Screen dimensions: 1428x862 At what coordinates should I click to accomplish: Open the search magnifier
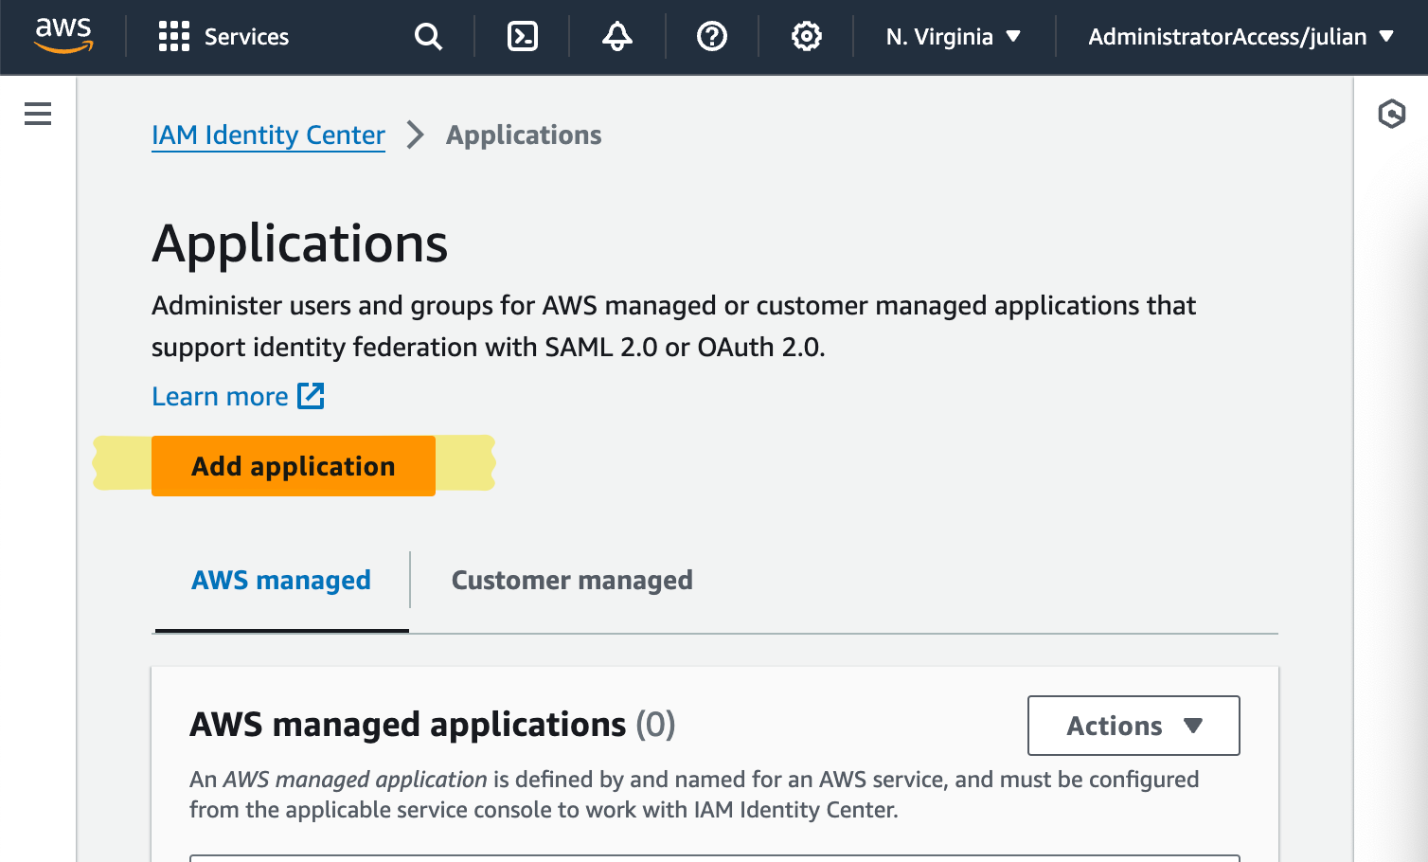[428, 36]
